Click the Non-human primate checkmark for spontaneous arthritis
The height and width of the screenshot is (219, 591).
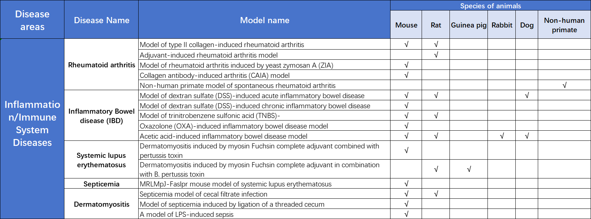[x=564, y=85]
